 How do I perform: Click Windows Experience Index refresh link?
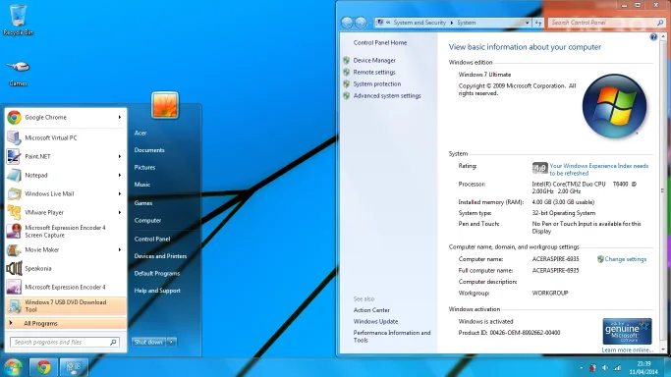click(599, 169)
